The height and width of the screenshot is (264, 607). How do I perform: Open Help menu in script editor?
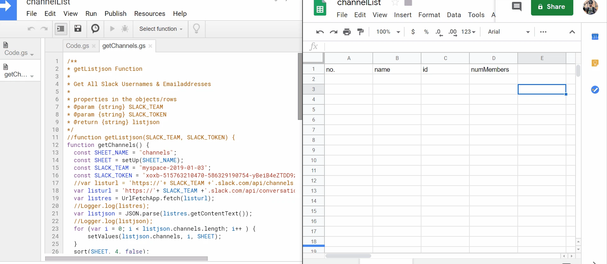[180, 14]
